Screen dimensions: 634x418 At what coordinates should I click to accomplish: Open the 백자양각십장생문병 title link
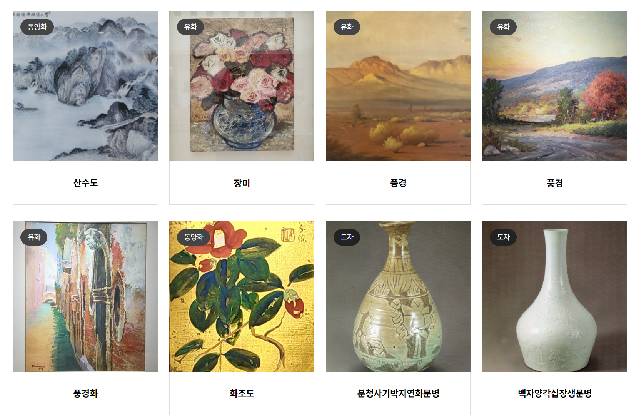555,393
